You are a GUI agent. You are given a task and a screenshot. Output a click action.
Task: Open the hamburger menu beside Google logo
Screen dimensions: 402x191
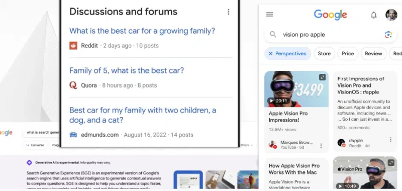[x=269, y=15]
